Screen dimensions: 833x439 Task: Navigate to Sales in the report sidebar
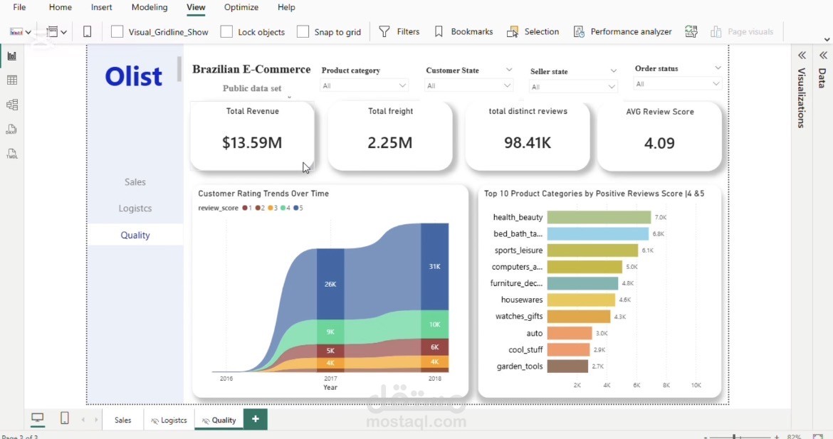coord(135,182)
